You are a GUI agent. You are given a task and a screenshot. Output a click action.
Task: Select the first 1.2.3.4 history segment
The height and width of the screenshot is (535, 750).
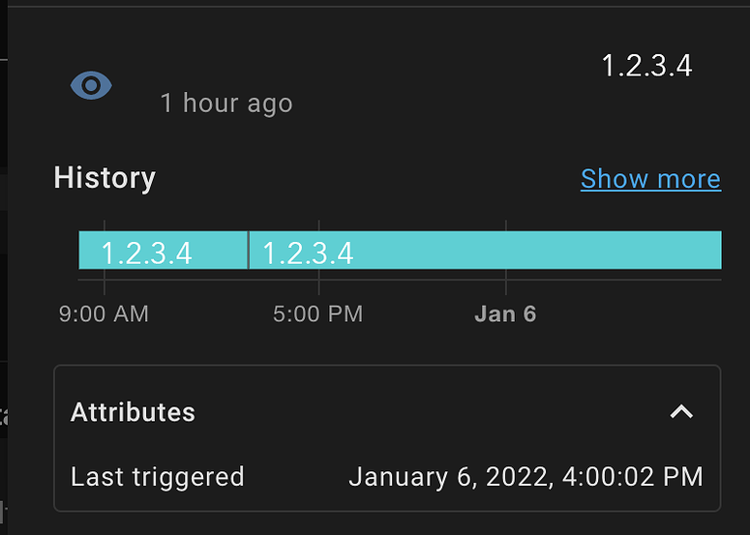[x=163, y=250]
